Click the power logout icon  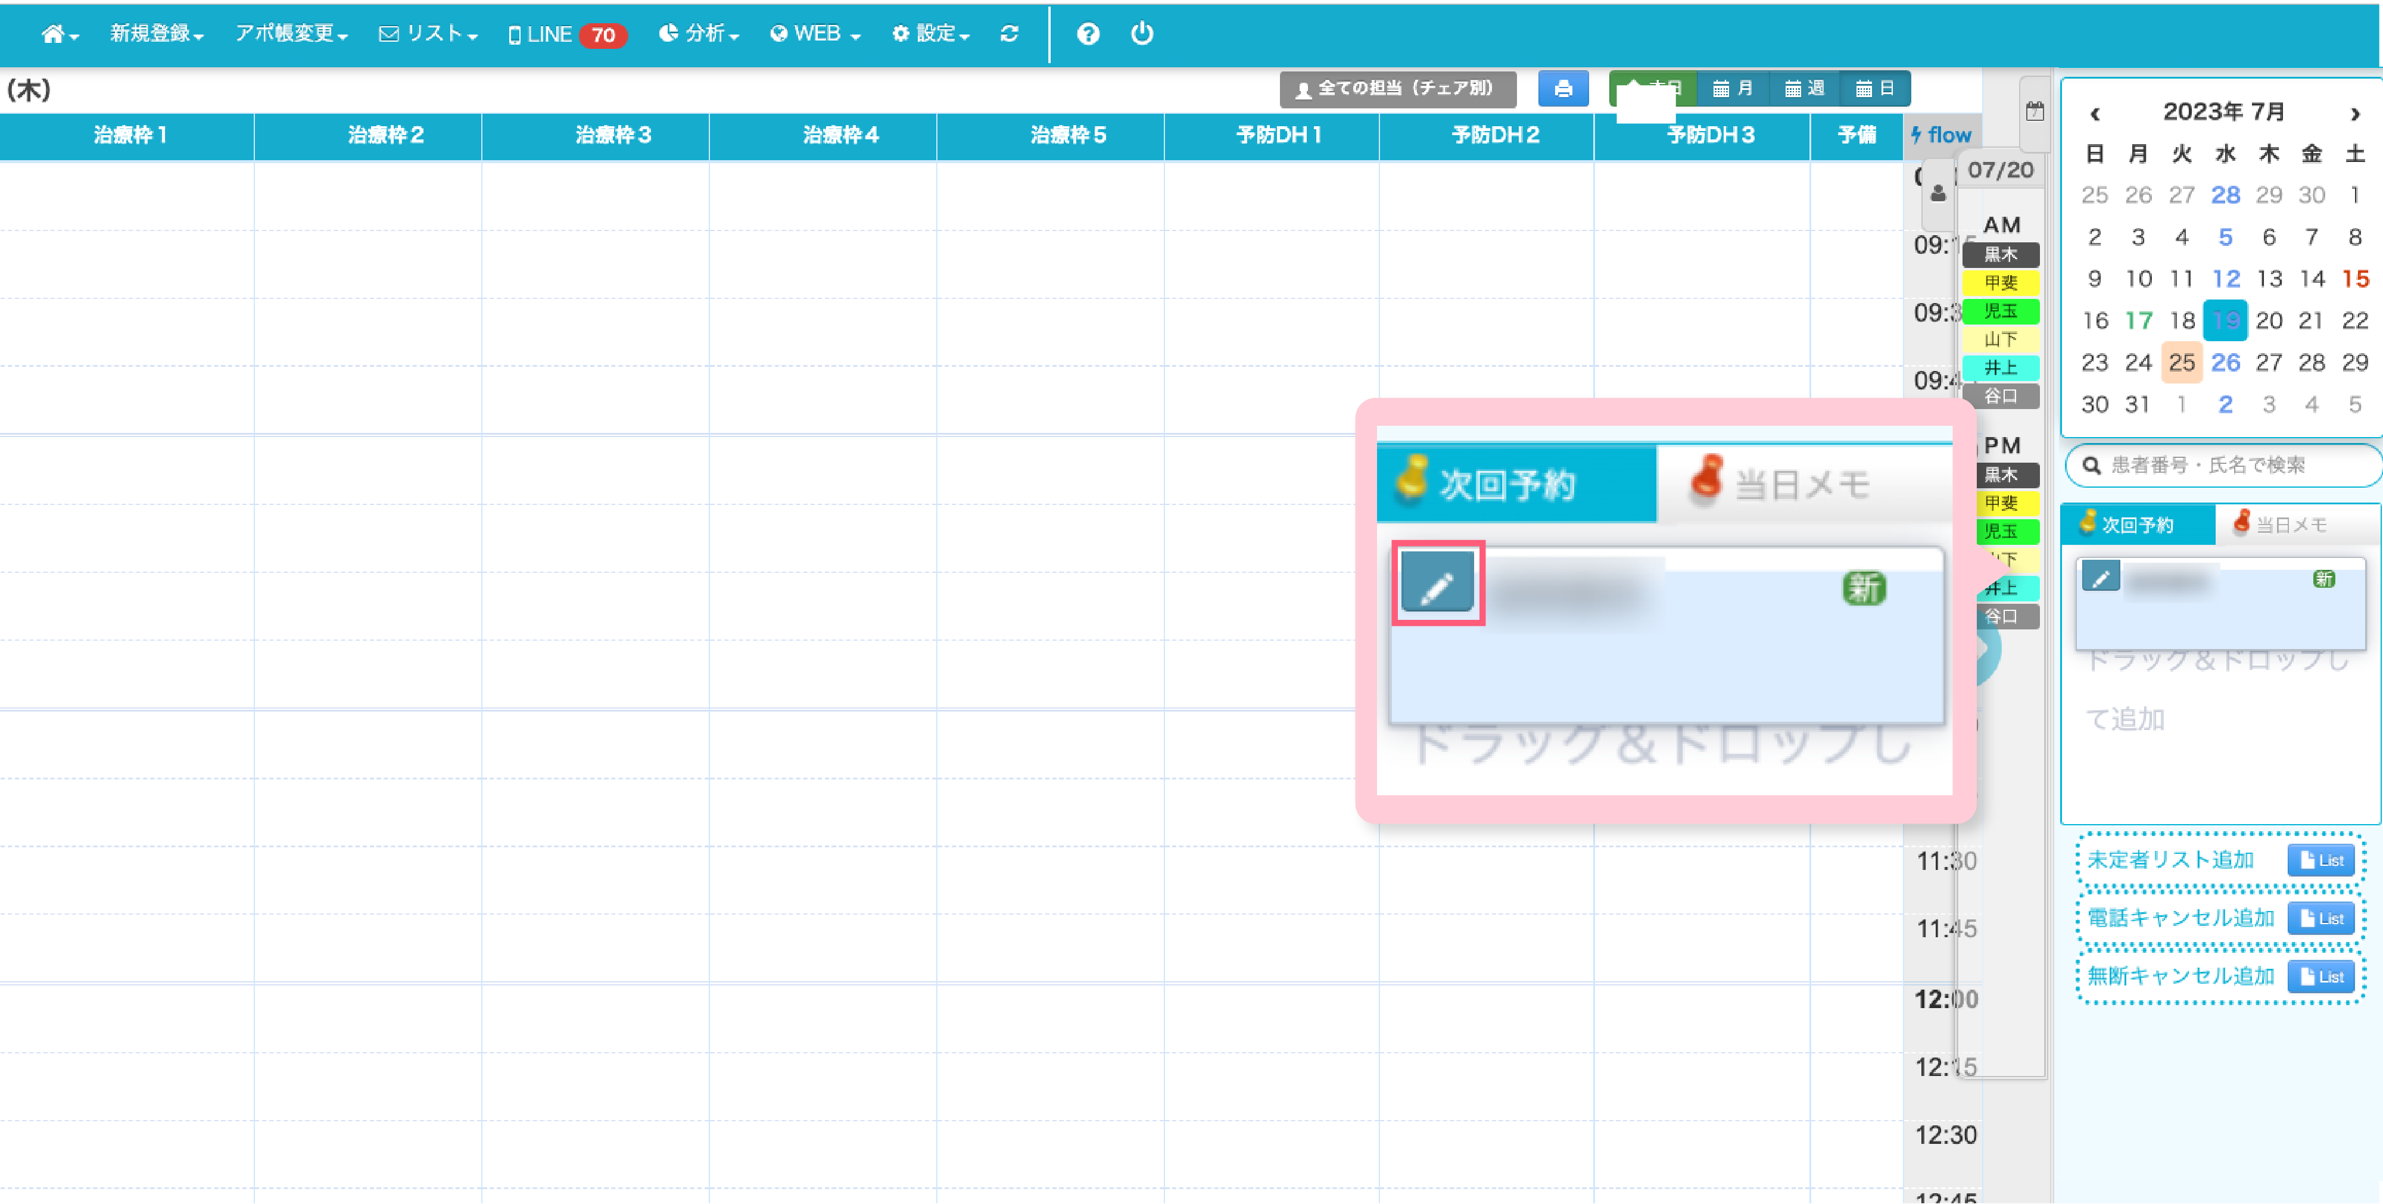pos(1142,34)
